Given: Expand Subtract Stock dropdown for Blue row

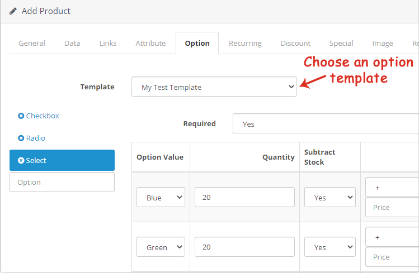Looking at the screenshot, I should [329, 197].
